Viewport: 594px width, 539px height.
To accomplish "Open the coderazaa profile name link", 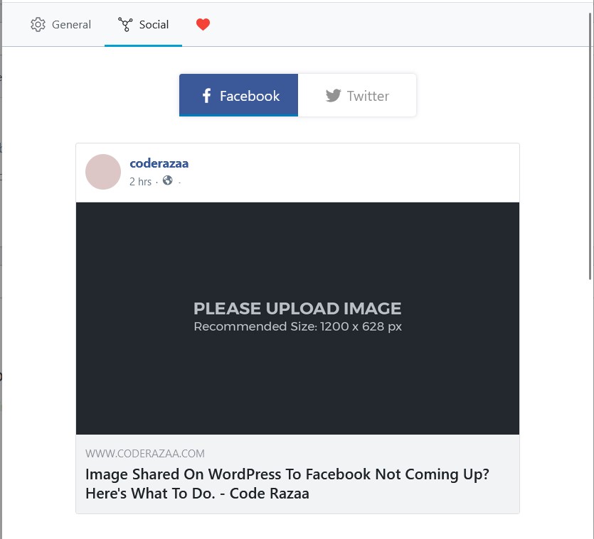I will click(159, 163).
